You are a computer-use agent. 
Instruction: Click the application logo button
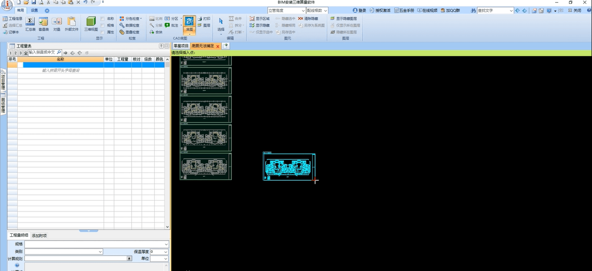pos(7,4)
